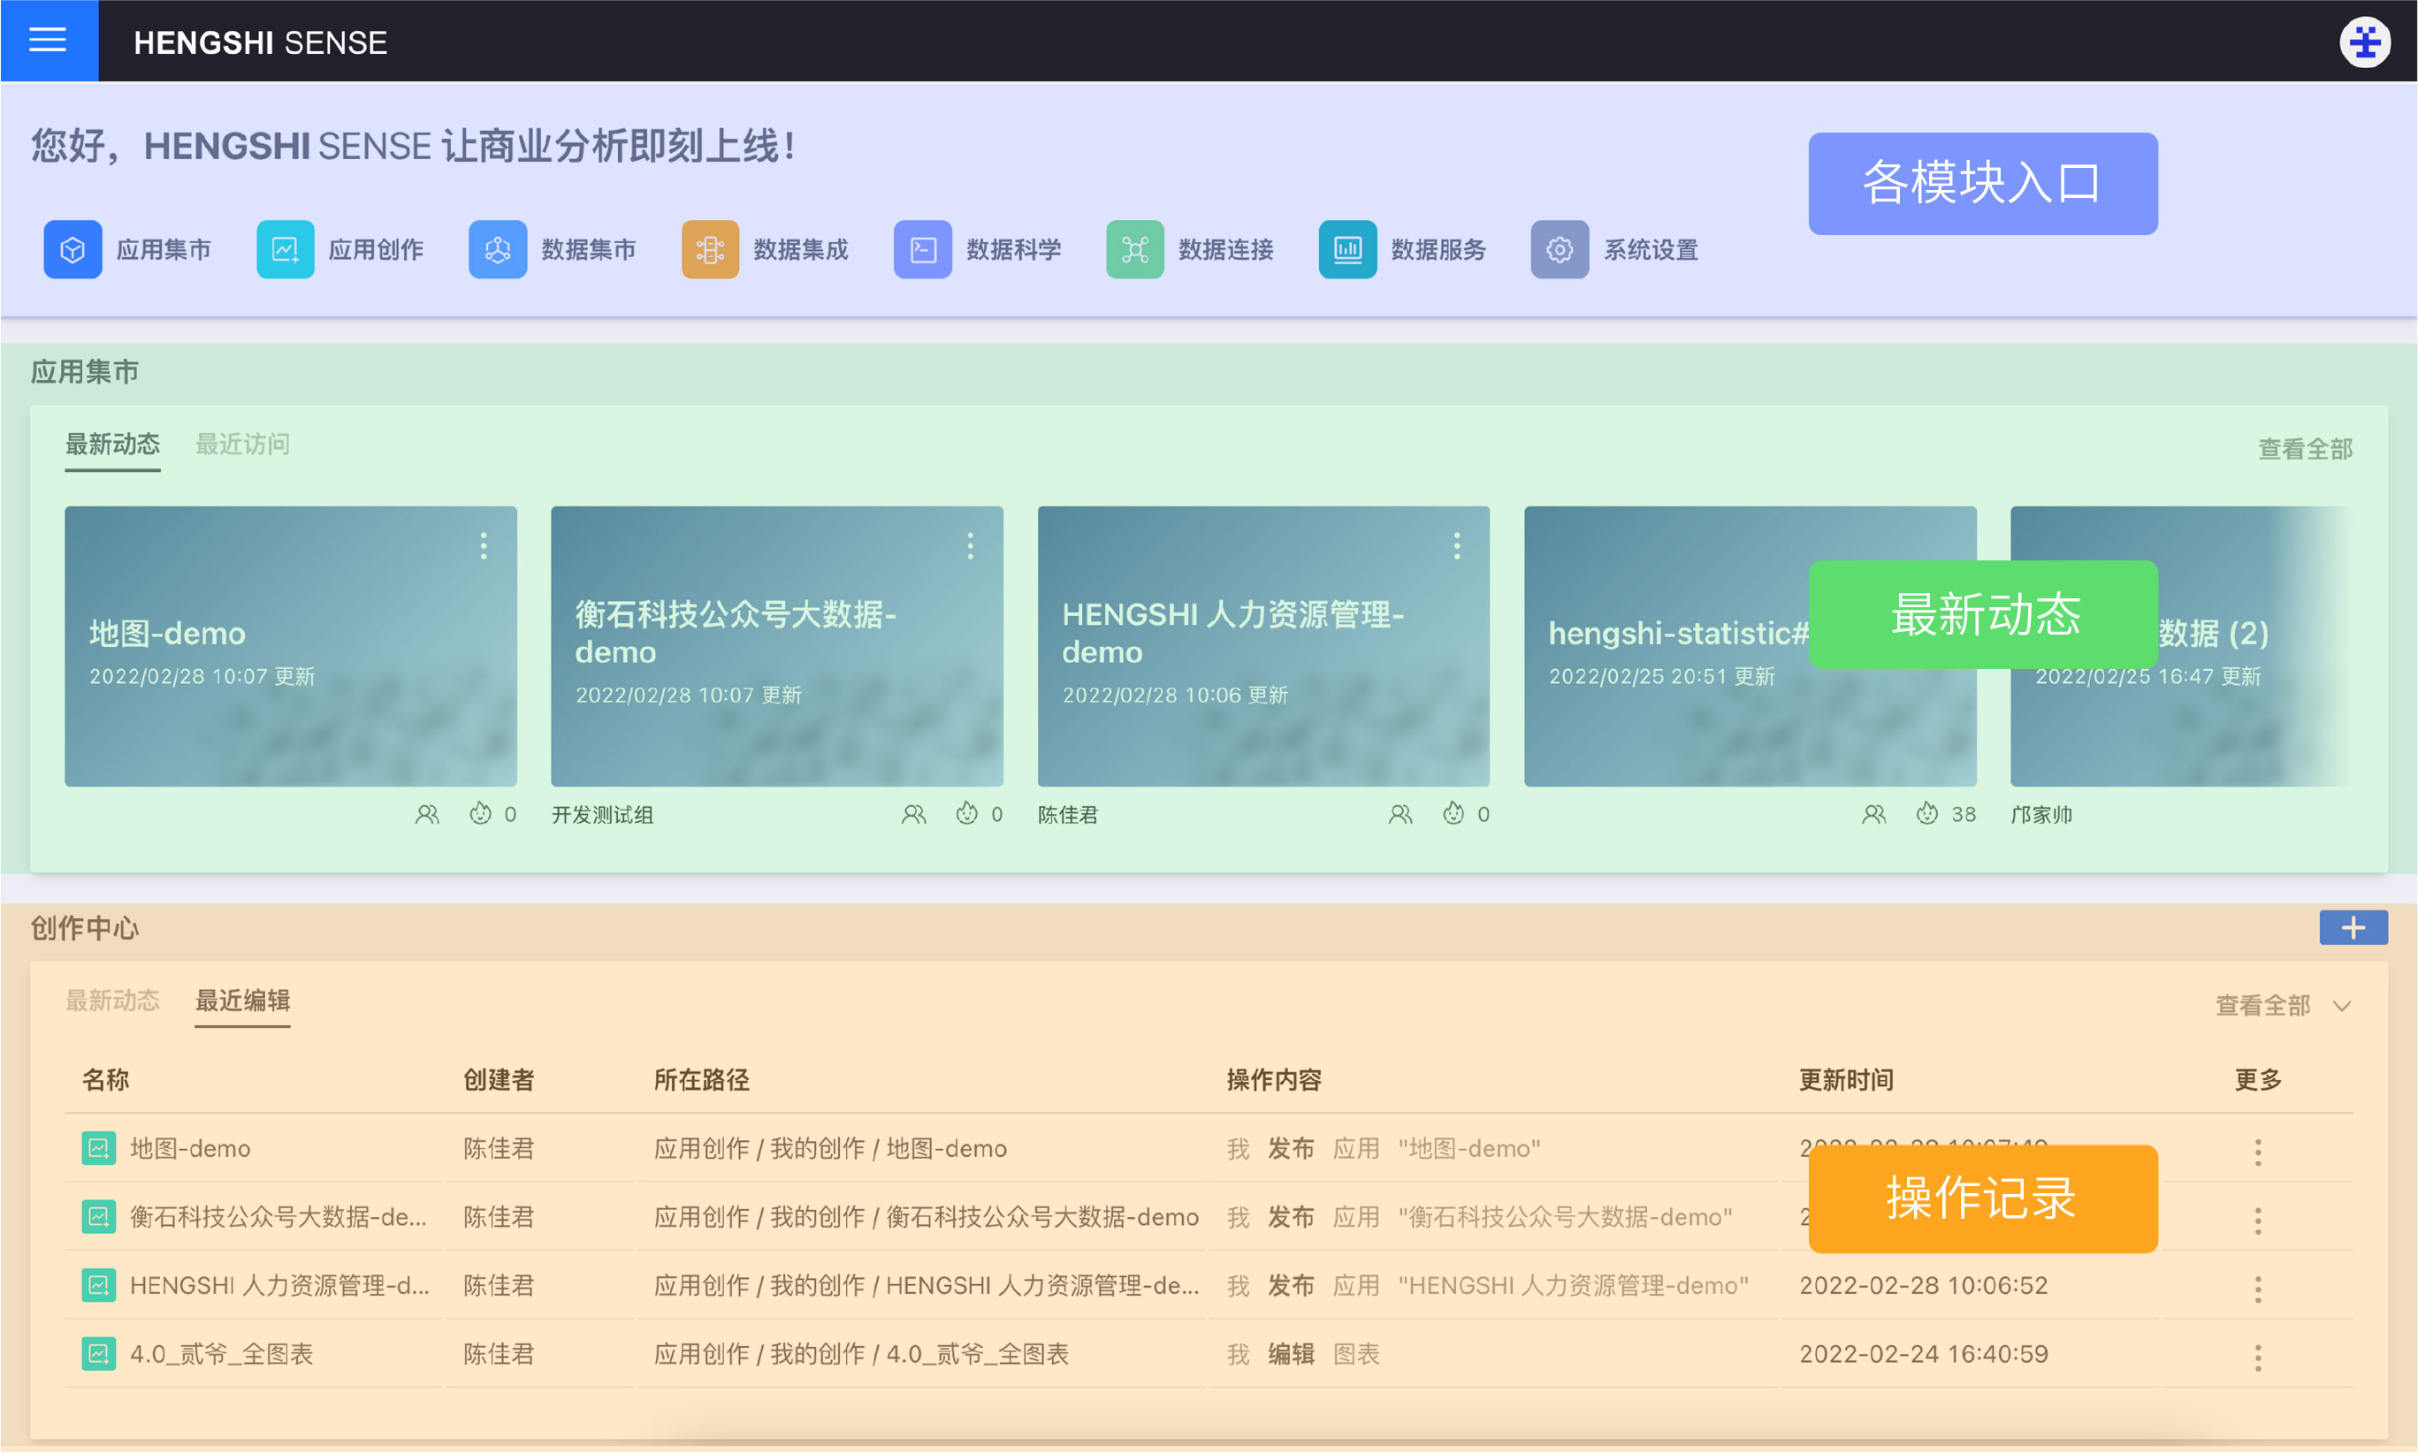Open more options on 地图-demo card
This screenshot has width=2418, height=1453.
coord(484,546)
